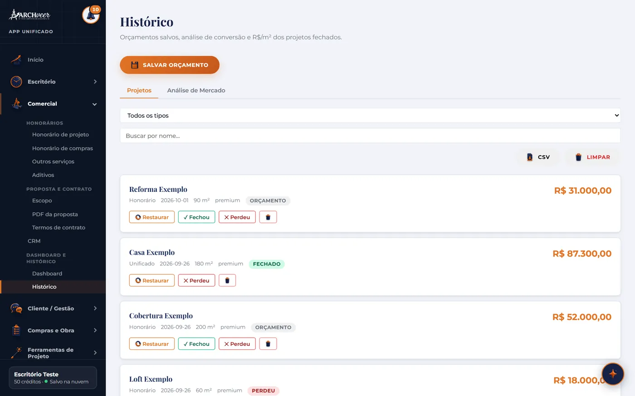Mark Casa Exemplo as Perdeu
Image resolution: width=635 pixels, height=396 pixels.
click(196, 281)
